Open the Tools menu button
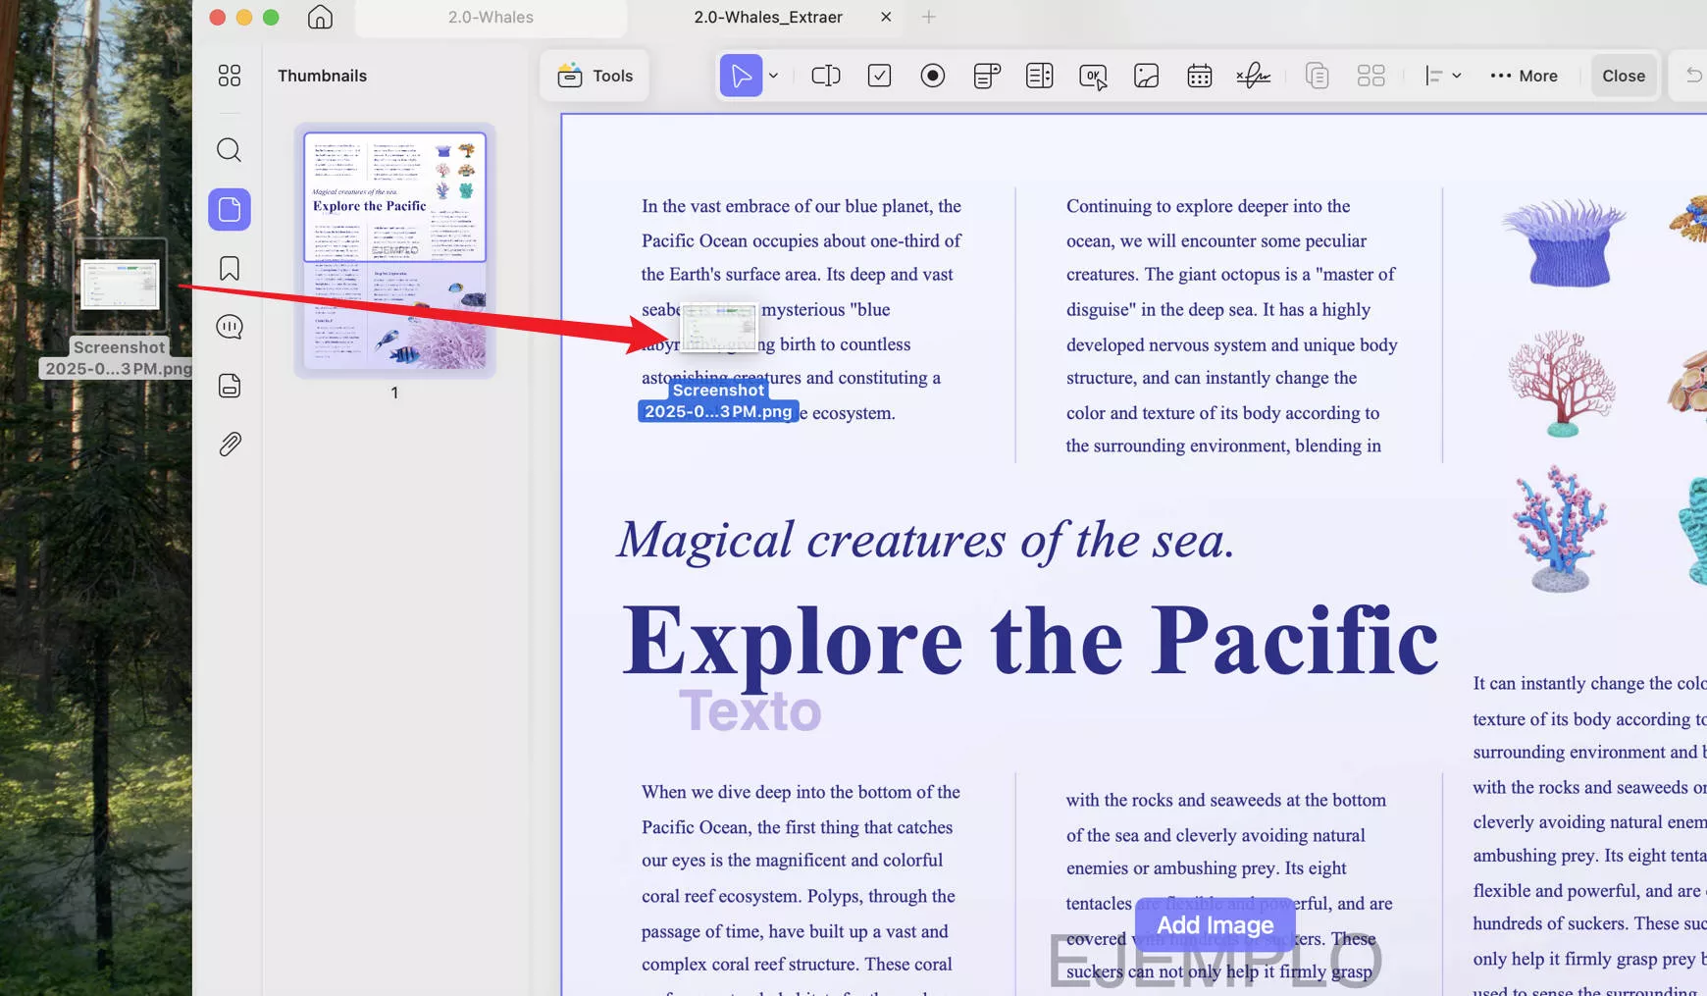This screenshot has height=996, width=1707. point(595,76)
